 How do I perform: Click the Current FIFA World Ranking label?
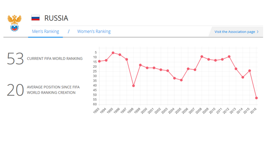point(55,59)
